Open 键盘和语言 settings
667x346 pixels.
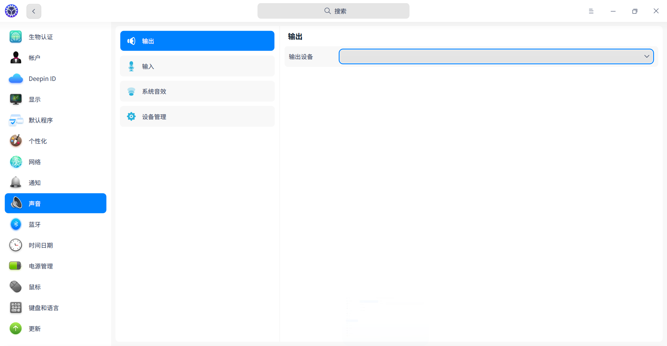(x=56, y=307)
